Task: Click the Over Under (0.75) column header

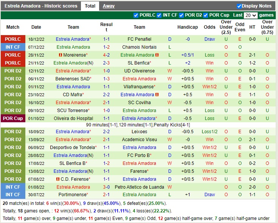Action: [267, 27]
